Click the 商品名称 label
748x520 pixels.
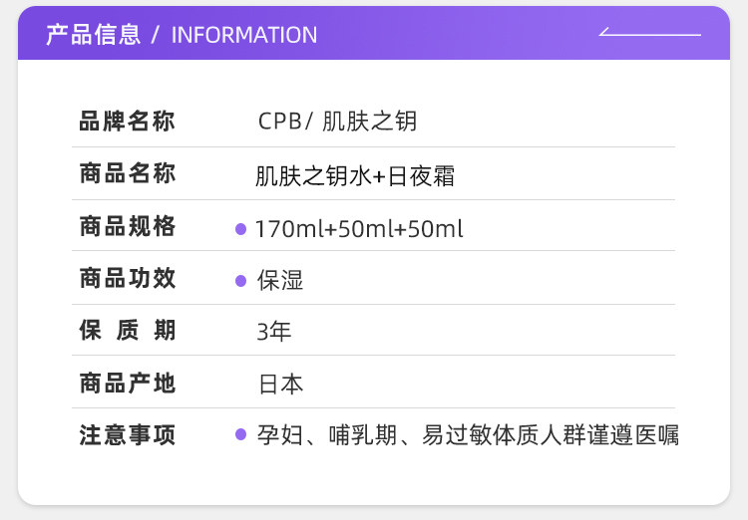point(128,174)
